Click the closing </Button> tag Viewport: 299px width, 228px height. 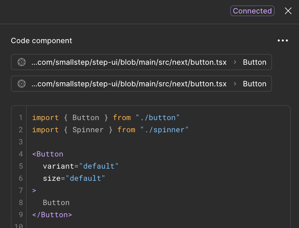(x=52, y=215)
